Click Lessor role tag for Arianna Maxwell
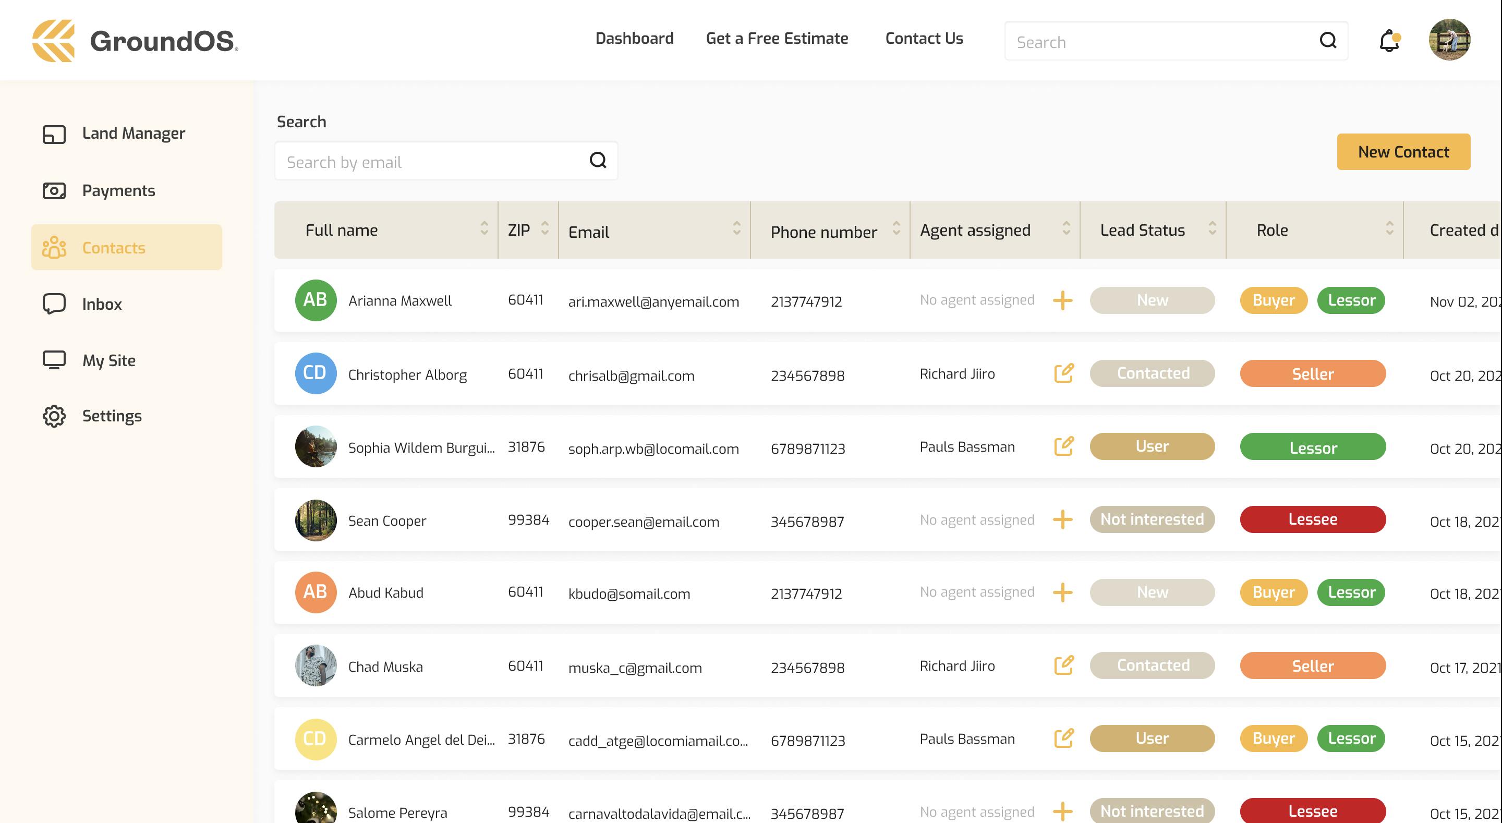Screen dimensions: 1502x823 [x=1351, y=300]
